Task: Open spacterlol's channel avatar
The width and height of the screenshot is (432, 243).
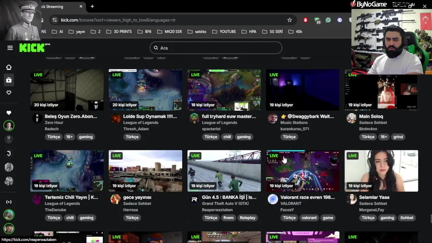Action: [x=194, y=118]
